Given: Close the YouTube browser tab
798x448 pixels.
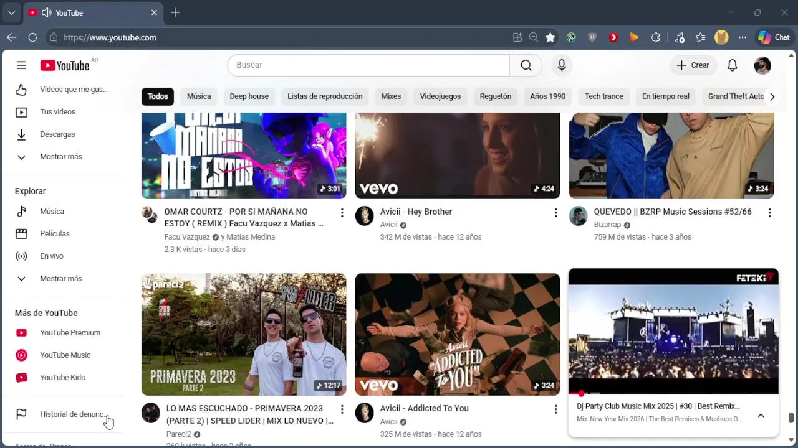Looking at the screenshot, I should click(154, 12).
